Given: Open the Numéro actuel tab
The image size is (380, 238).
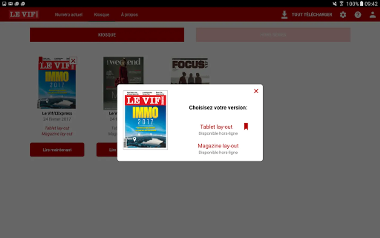Looking at the screenshot, I should (69, 15).
